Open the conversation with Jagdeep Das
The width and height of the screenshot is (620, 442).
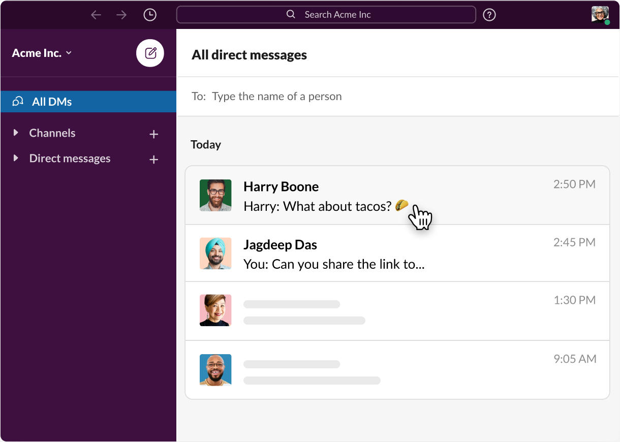click(x=356, y=253)
